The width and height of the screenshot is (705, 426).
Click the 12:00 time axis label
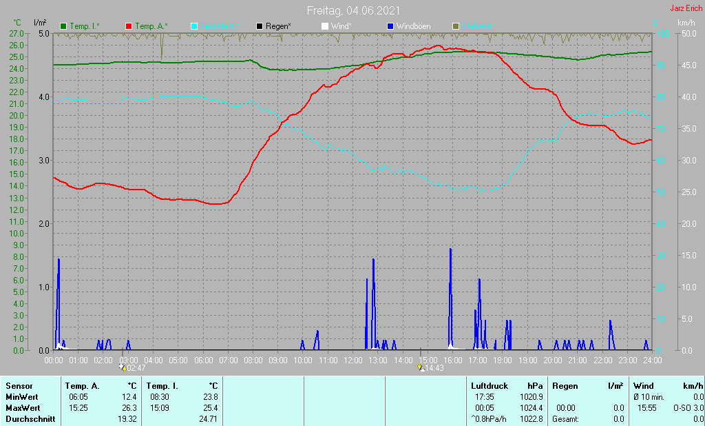click(x=353, y=360)
